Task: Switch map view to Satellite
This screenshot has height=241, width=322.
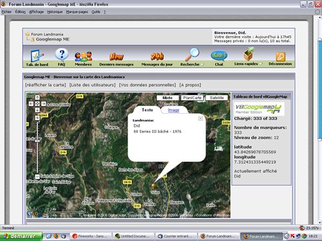Action: click(216, 98)
